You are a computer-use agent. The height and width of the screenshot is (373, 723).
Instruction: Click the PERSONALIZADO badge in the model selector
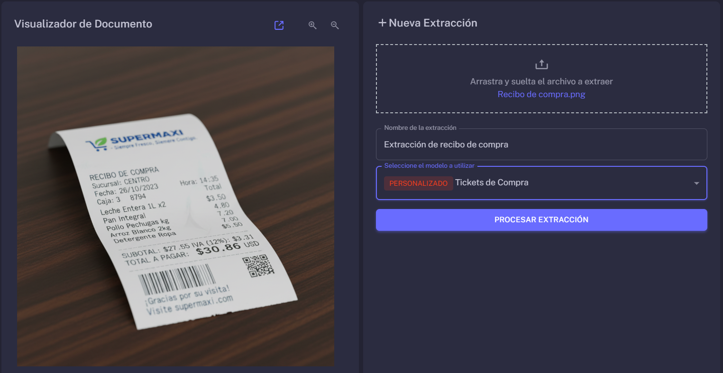(419, 183)
